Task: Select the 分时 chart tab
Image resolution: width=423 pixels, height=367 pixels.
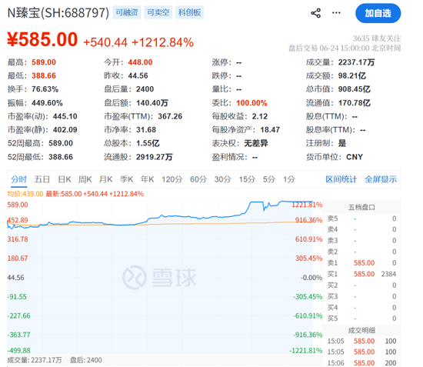Action: click(x=19, y=179)
